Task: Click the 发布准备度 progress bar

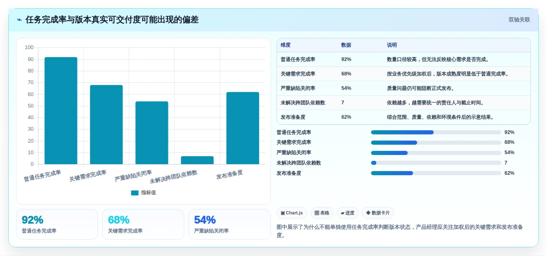Action: point(436,173)
